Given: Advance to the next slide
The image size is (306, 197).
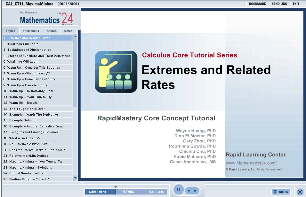Looking at the screenshot, I should pyautogui.click(x=195, y=191).
